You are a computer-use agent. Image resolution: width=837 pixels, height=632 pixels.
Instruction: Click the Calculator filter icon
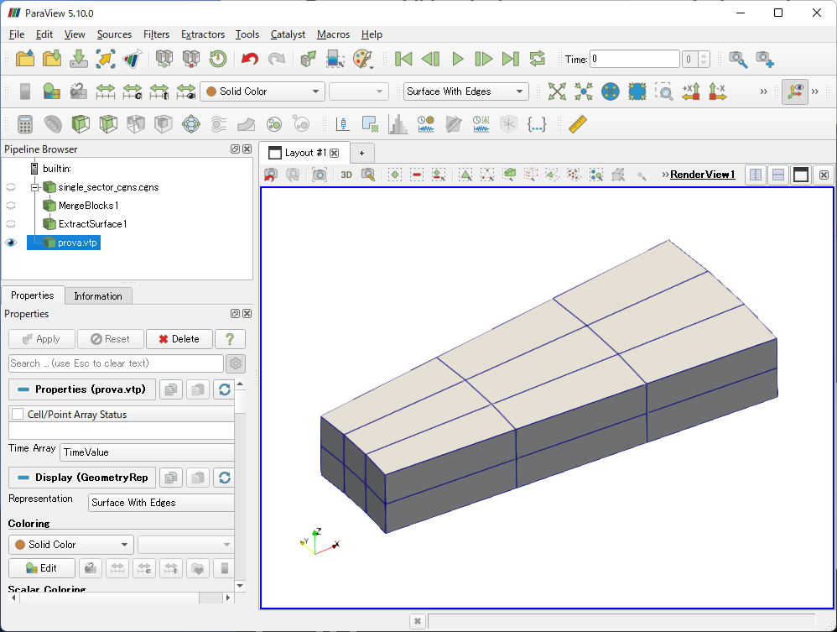[25, 124]
